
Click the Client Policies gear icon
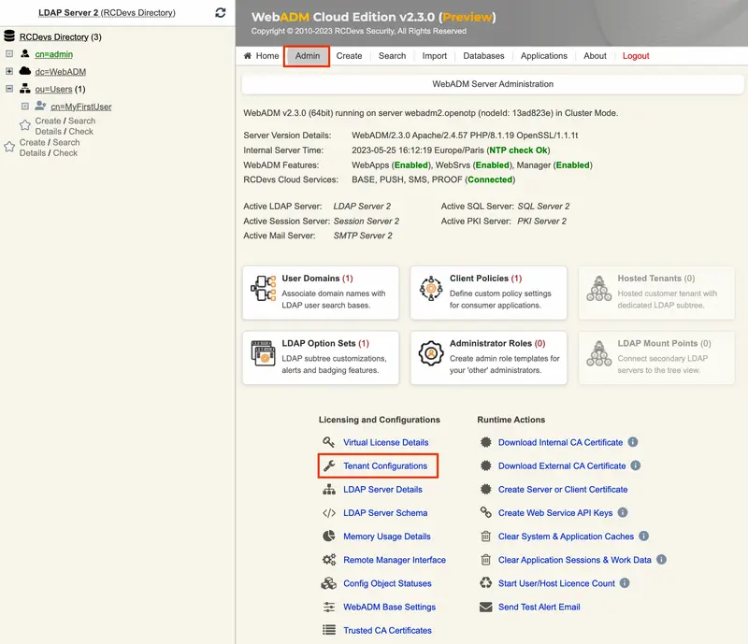(431, 288)
